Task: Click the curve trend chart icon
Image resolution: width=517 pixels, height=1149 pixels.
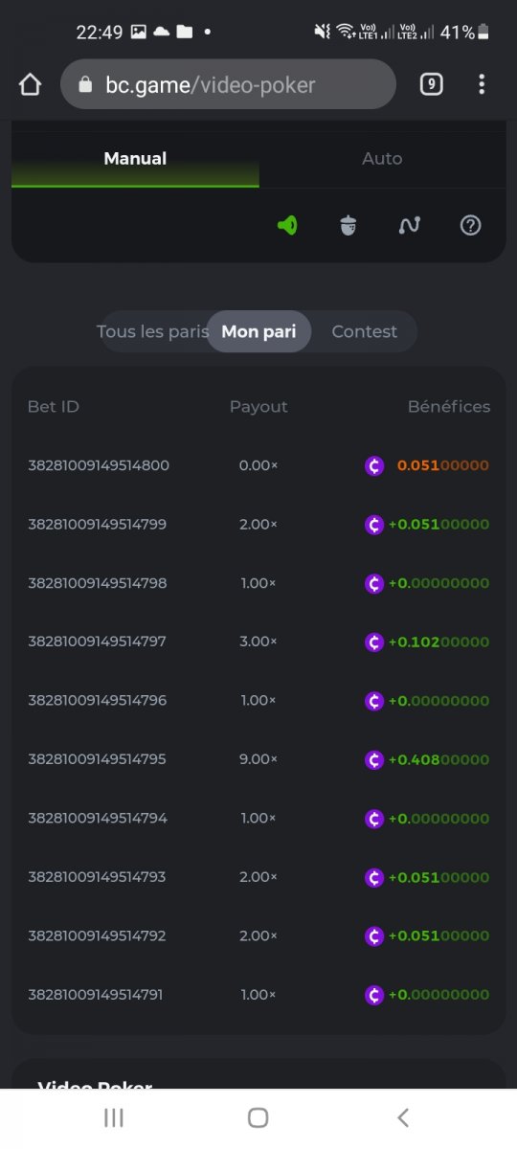Action: pos(410,225)
